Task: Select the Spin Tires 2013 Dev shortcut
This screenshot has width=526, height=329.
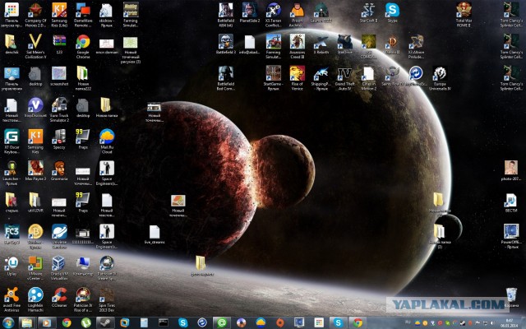Action: (x=107, y=299)
